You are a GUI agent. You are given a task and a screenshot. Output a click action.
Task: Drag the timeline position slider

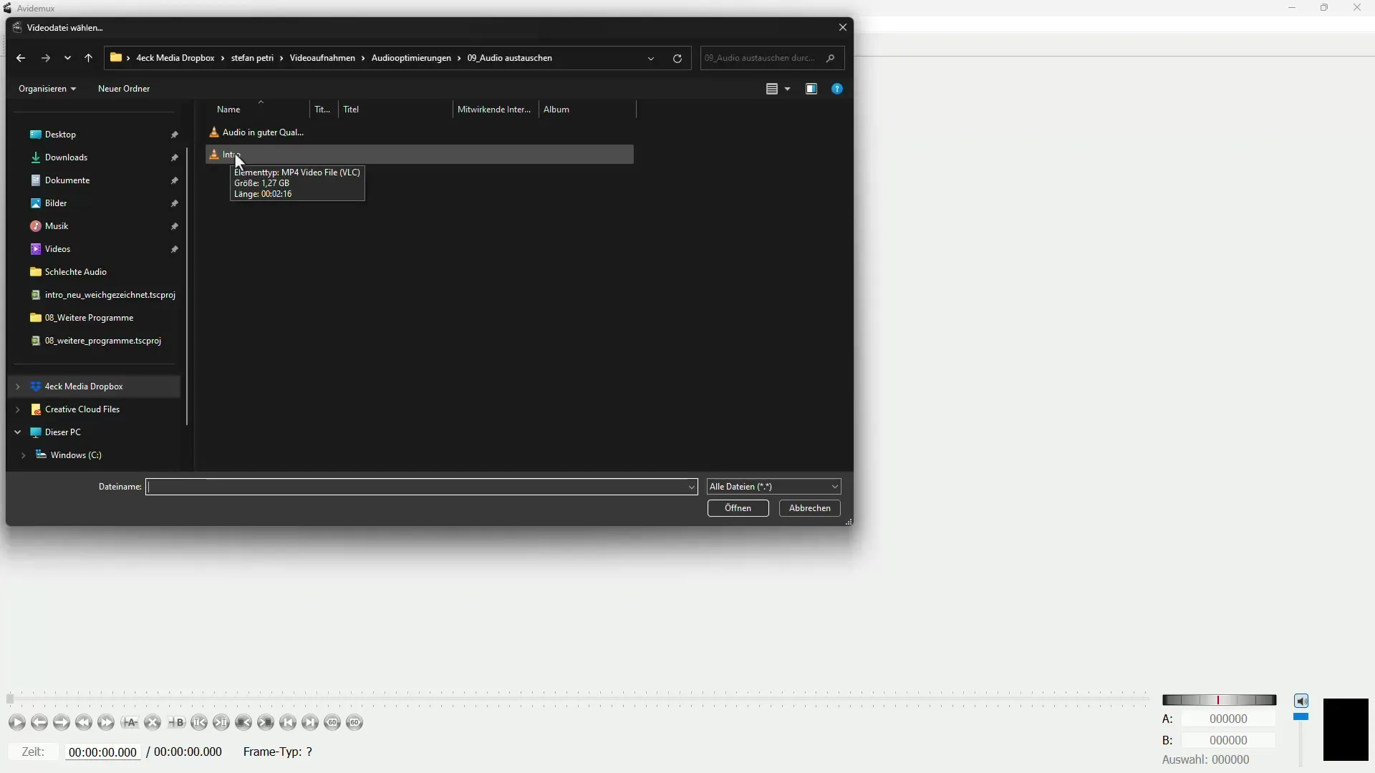(9, 699)
